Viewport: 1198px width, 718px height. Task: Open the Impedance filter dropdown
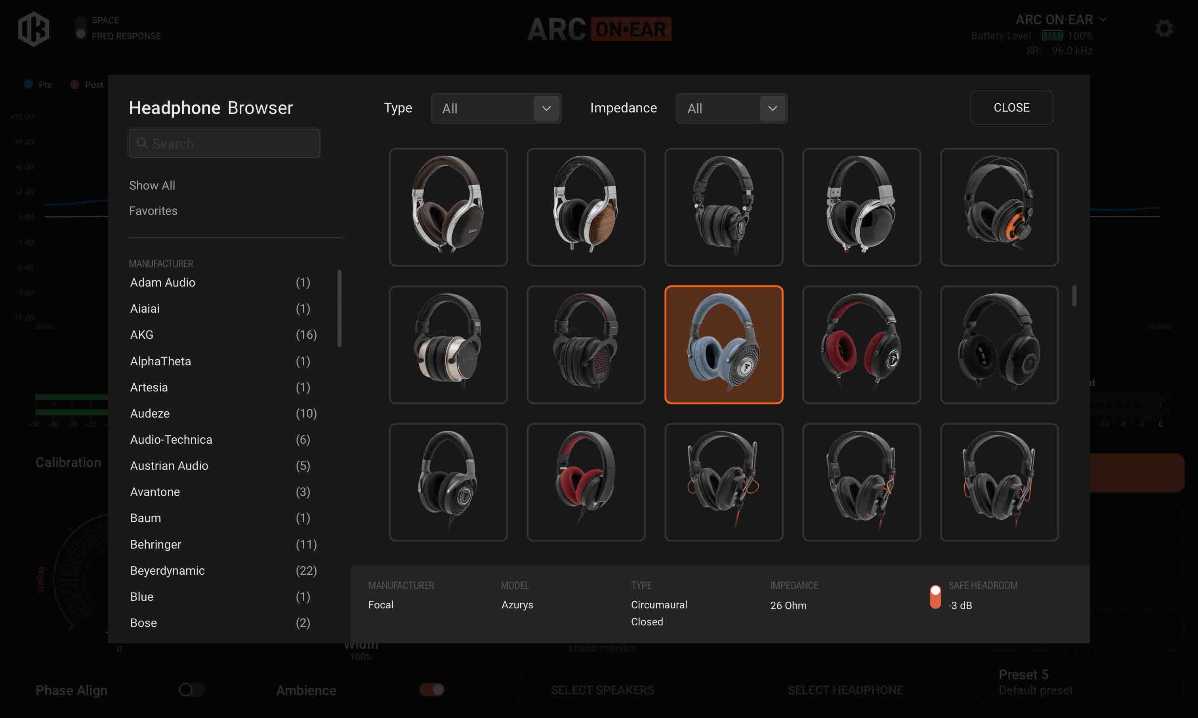point(731,108)
